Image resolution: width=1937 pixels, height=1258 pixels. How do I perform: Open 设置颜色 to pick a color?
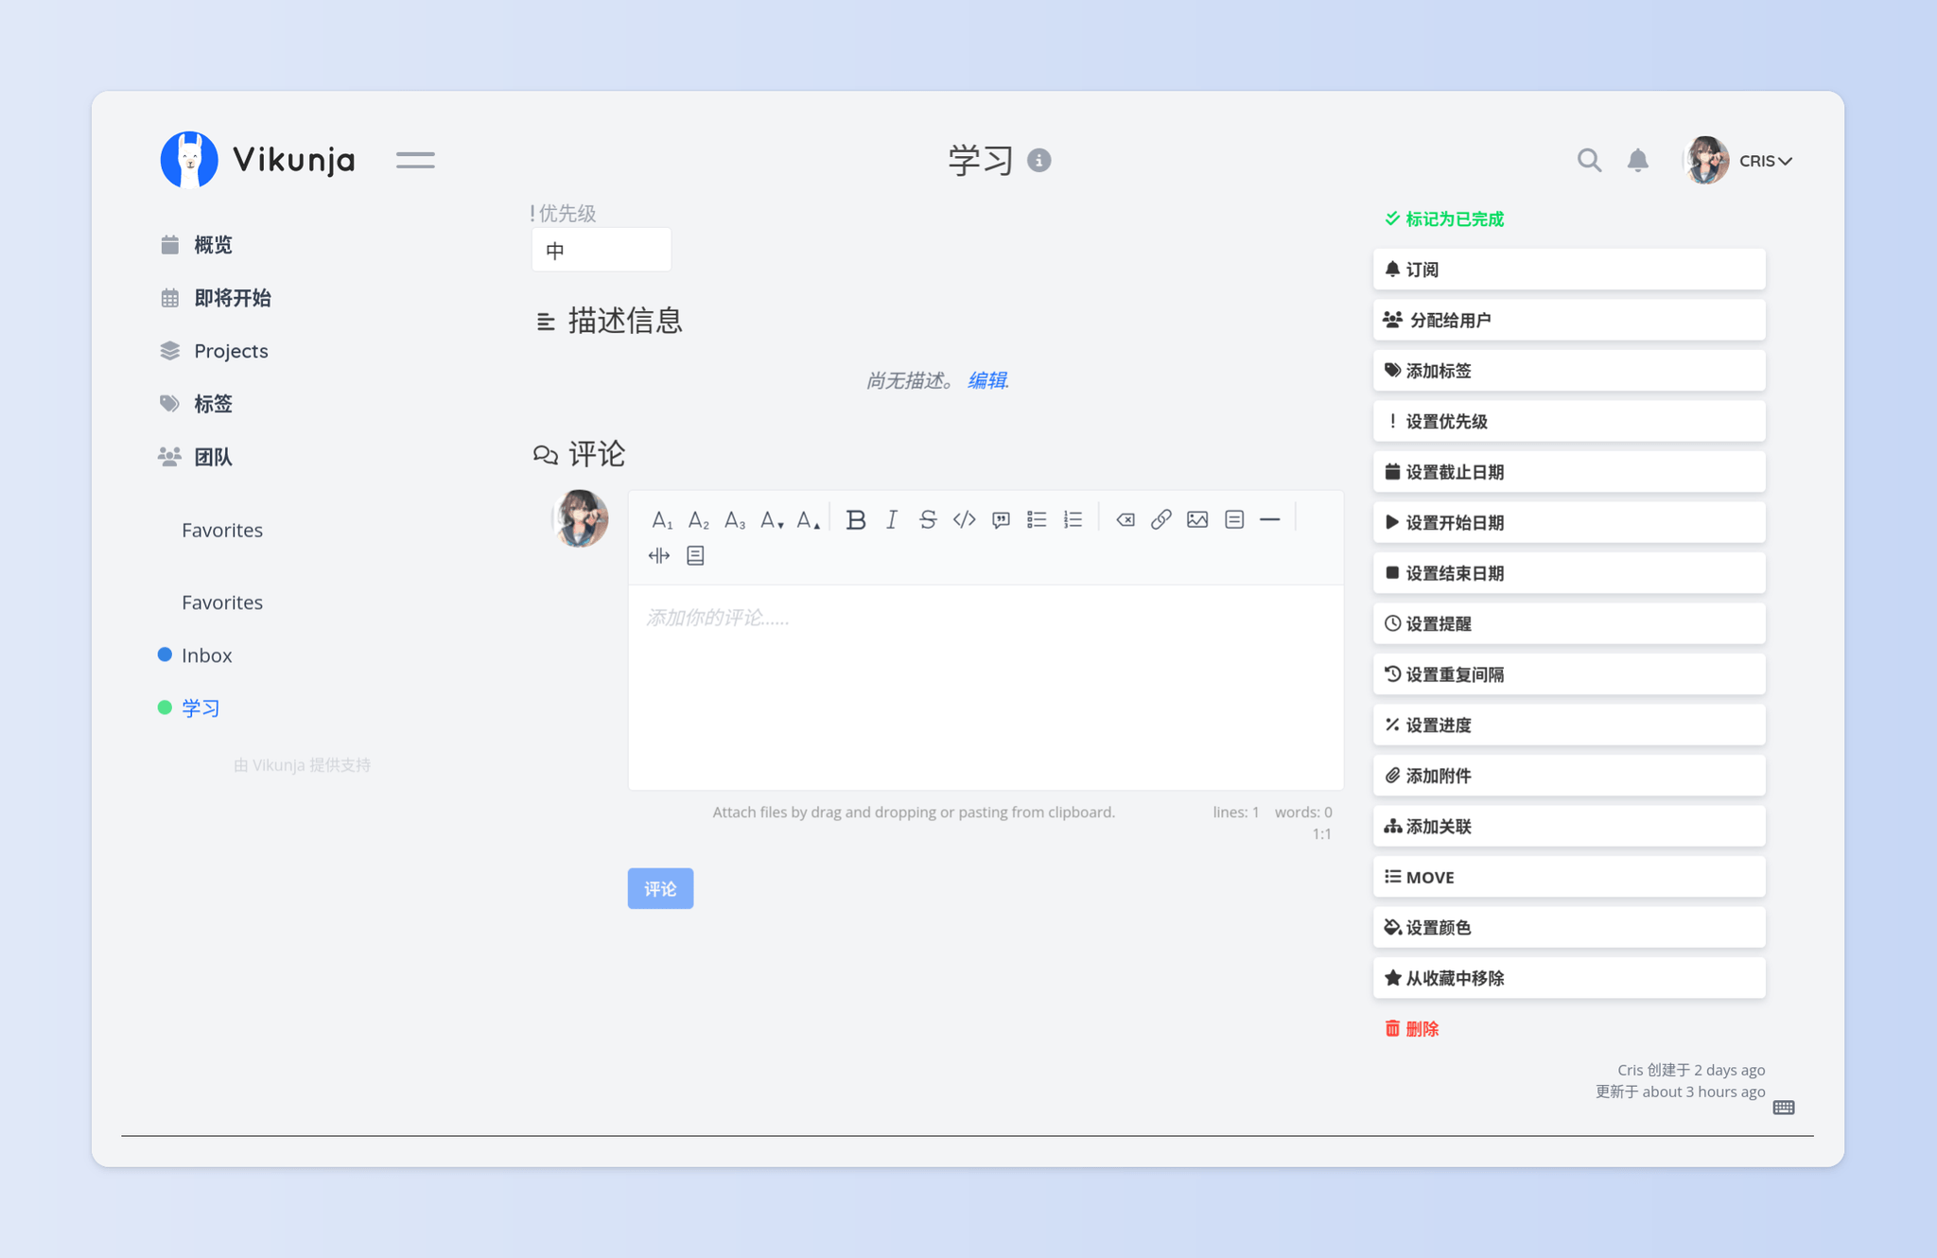click(x=1569, y=927)
